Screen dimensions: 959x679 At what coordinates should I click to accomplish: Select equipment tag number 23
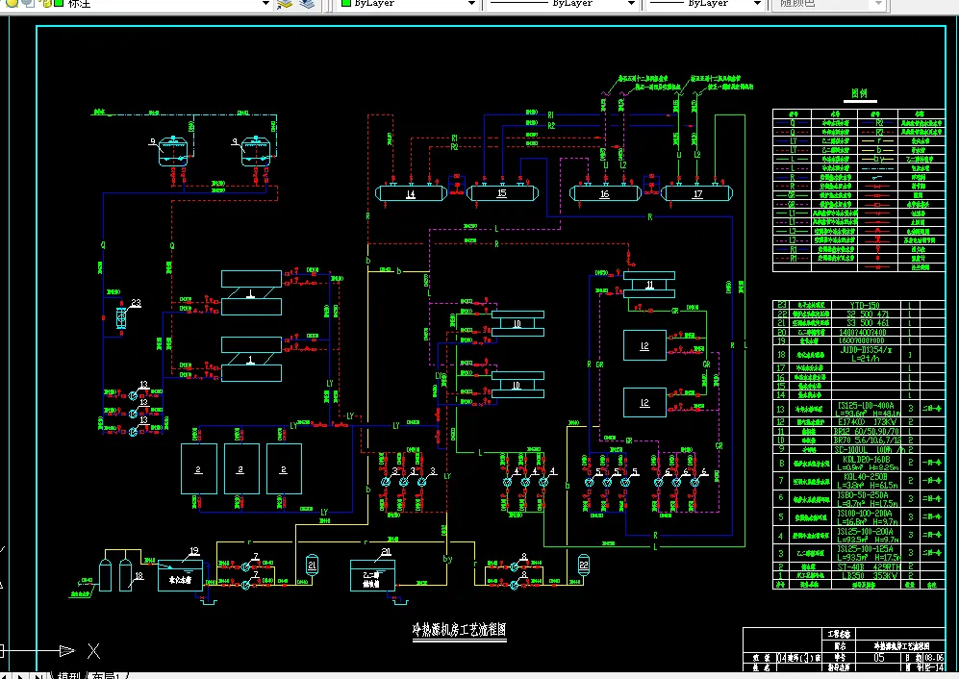pyautogui.click(x=136, y=302)
